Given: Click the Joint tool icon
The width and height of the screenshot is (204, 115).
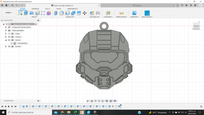Looking at the screenshot, I should pyautogui.click(x=98, y=13).
